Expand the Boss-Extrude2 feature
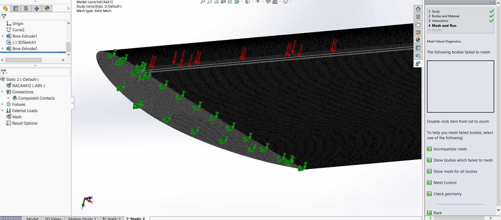Image resolution: width=501 pixels, height=220 pixels. [x=3, y=48]
